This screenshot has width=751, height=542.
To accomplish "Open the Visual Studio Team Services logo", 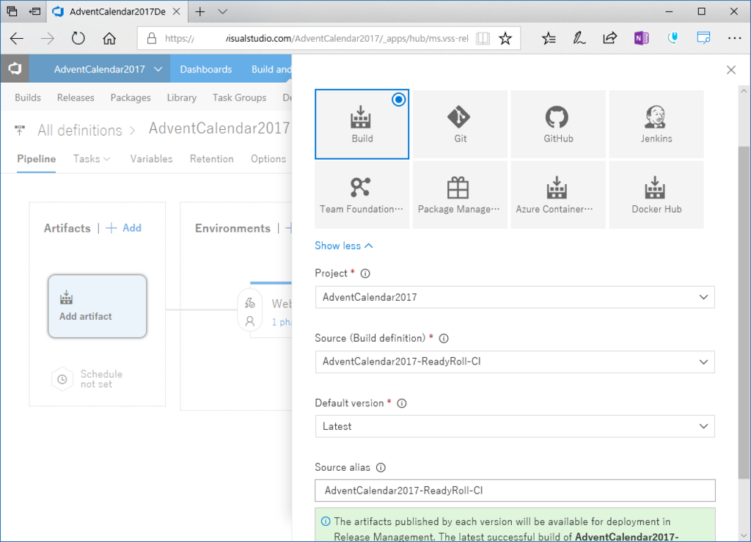I will point(15,69).
